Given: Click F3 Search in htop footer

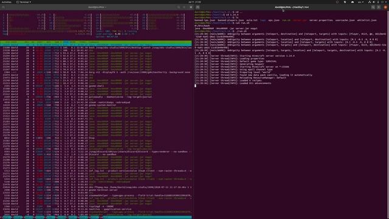Looking at the screenshot, I should (x=28, y=217).
